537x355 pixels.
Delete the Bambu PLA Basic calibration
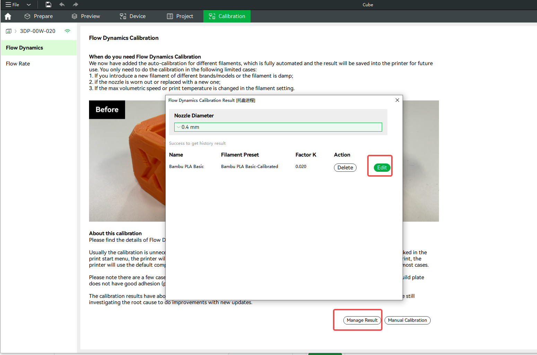point(345,167)
